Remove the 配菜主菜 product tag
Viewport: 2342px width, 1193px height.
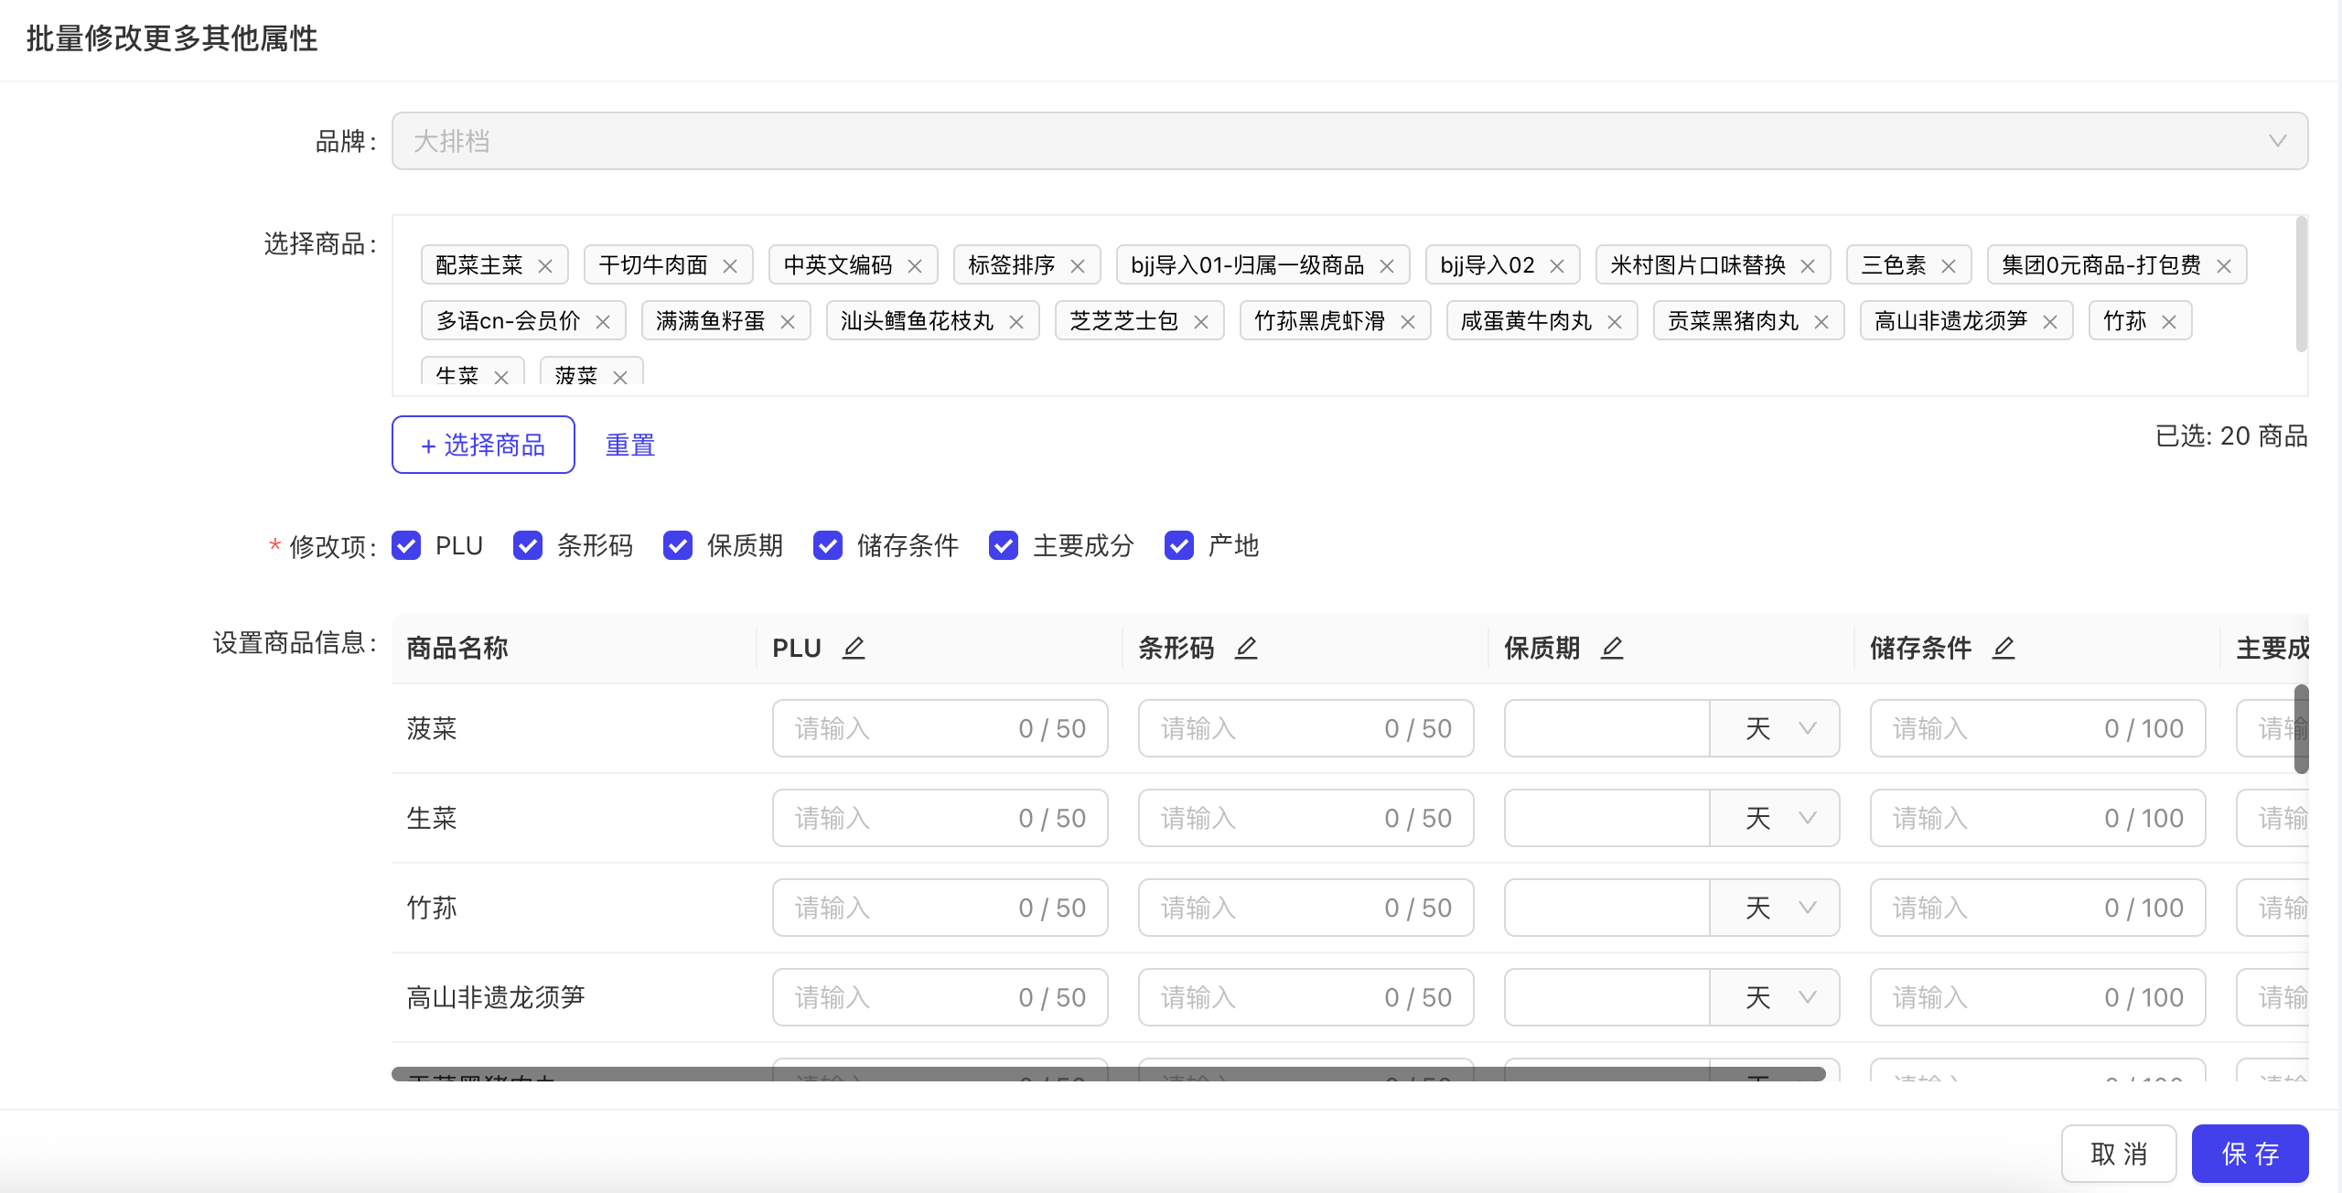545,266
